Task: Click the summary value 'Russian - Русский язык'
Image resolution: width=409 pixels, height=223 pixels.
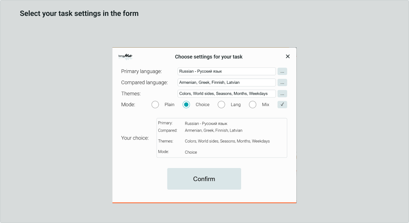Action: (206, 124)
